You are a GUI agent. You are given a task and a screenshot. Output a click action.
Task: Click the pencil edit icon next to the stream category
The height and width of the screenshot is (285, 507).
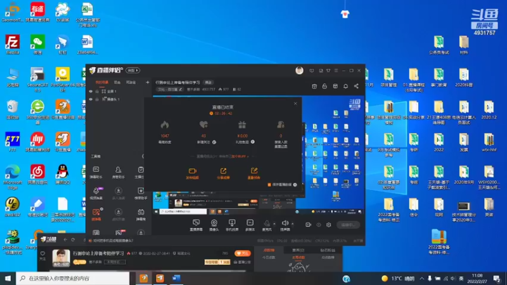[181, 89]
